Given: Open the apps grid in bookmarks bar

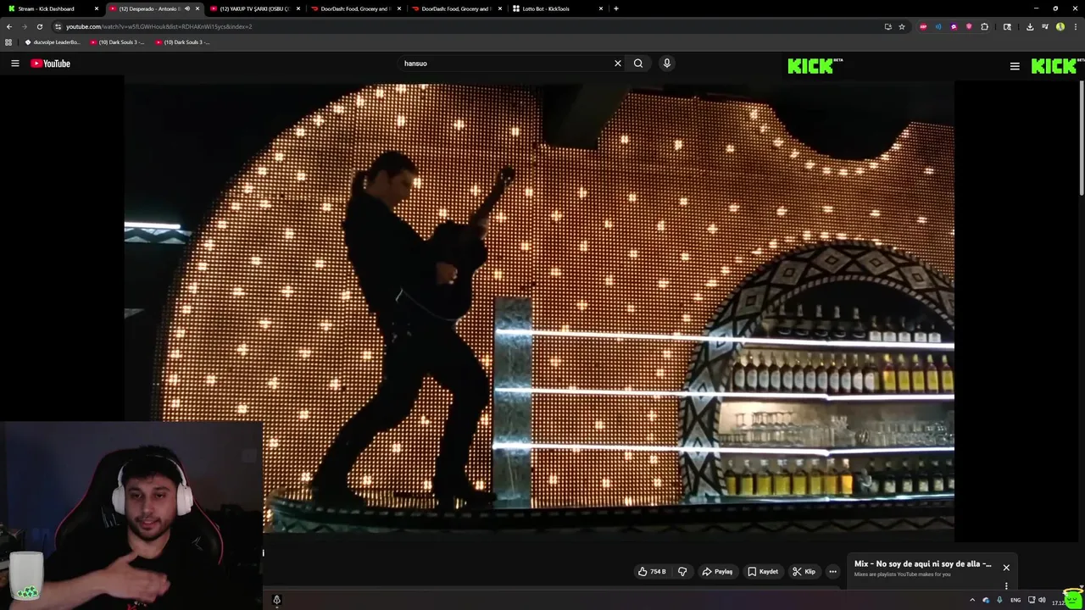Looking at the screenshot, I should (x=8, y=42).
